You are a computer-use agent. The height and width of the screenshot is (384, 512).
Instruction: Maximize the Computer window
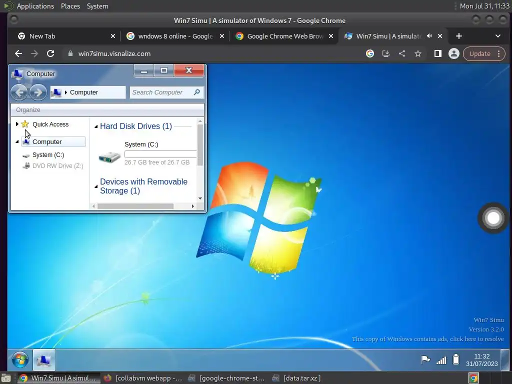point(164,70)
